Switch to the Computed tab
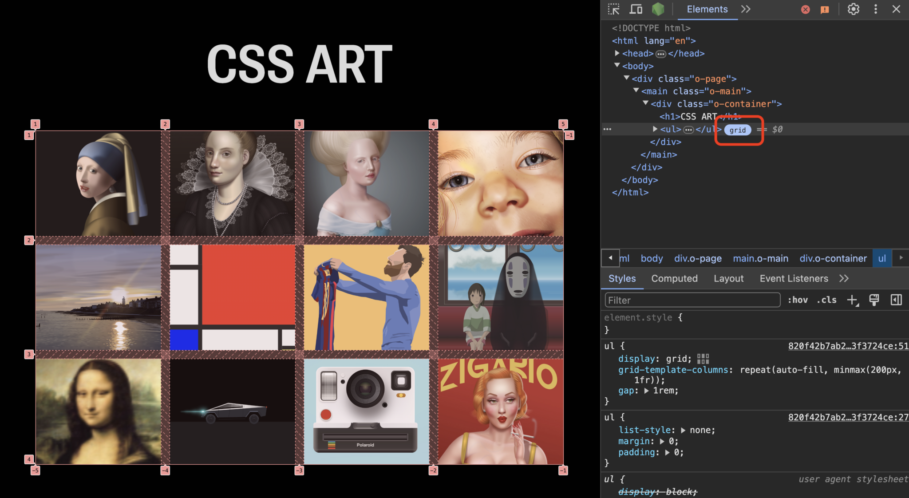 point(674,279)
